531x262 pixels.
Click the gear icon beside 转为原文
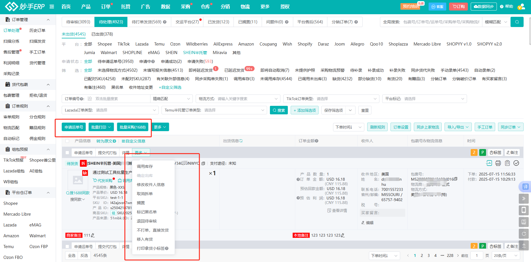[x=114, y=141]
